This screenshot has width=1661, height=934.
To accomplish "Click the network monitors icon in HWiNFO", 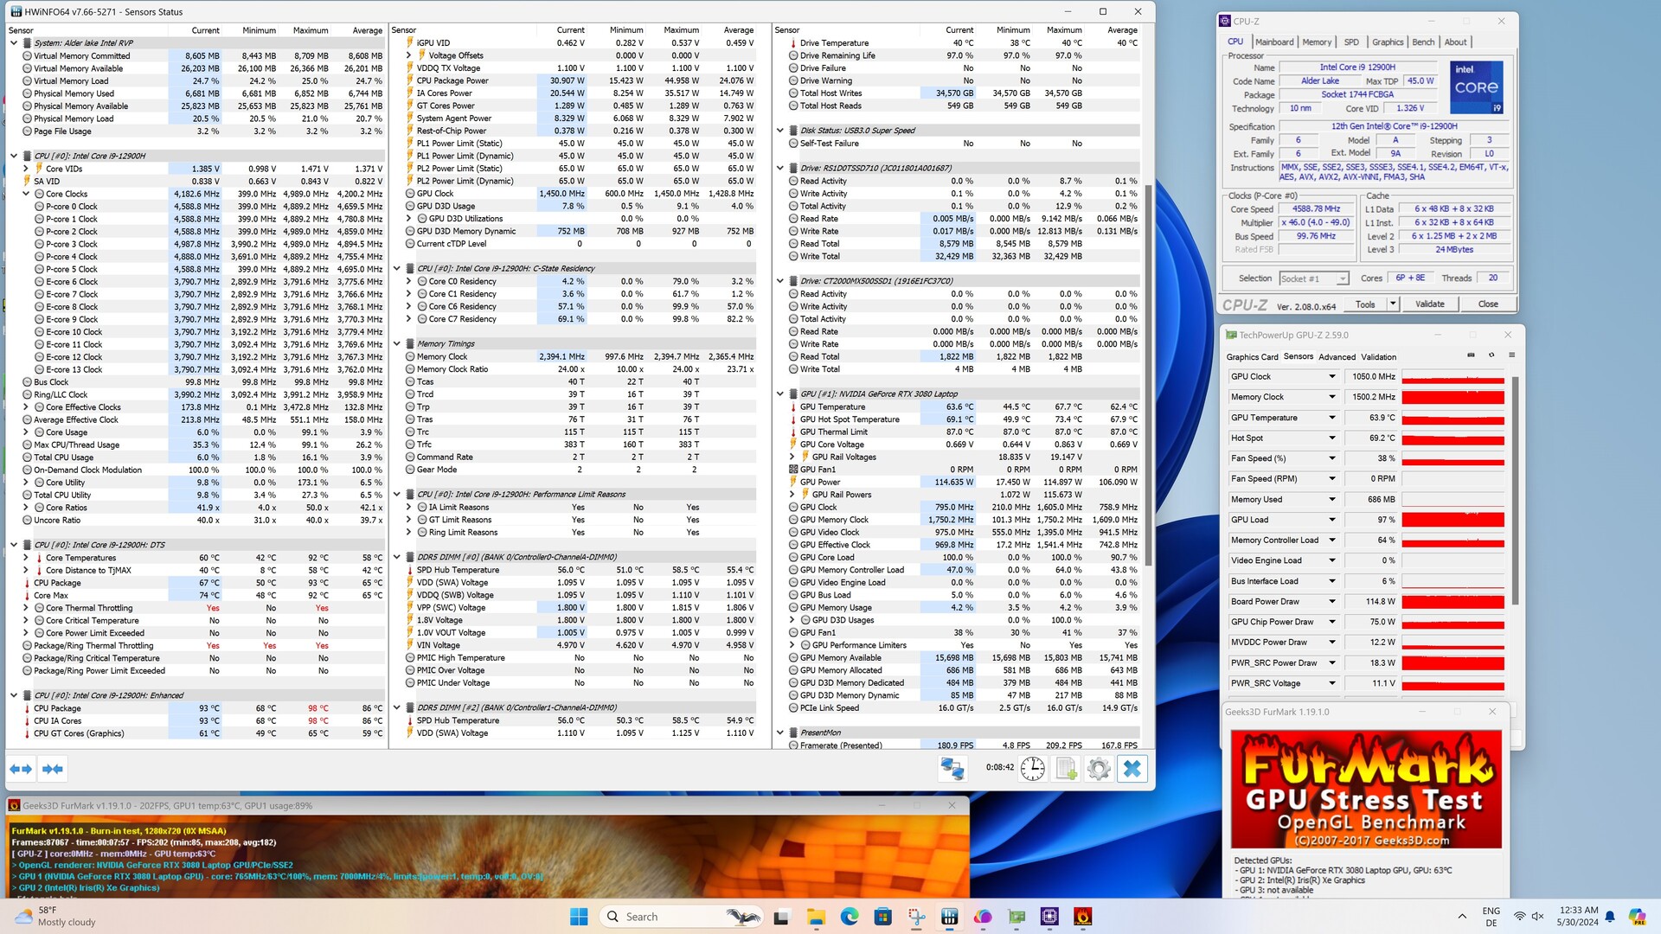I will point(952,768).
